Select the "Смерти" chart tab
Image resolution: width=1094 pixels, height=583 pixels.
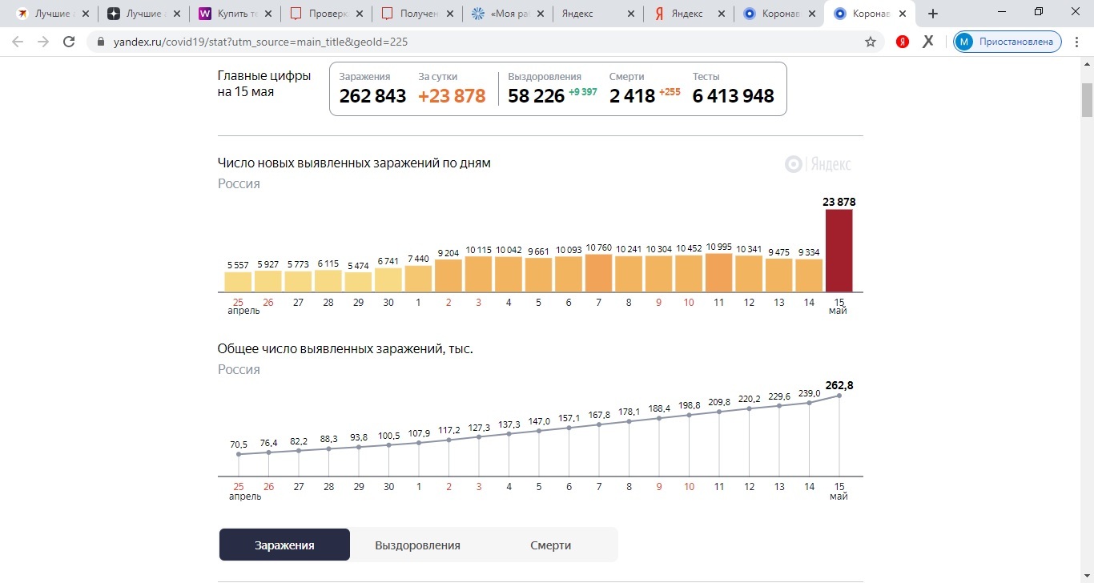pos(550,545)
